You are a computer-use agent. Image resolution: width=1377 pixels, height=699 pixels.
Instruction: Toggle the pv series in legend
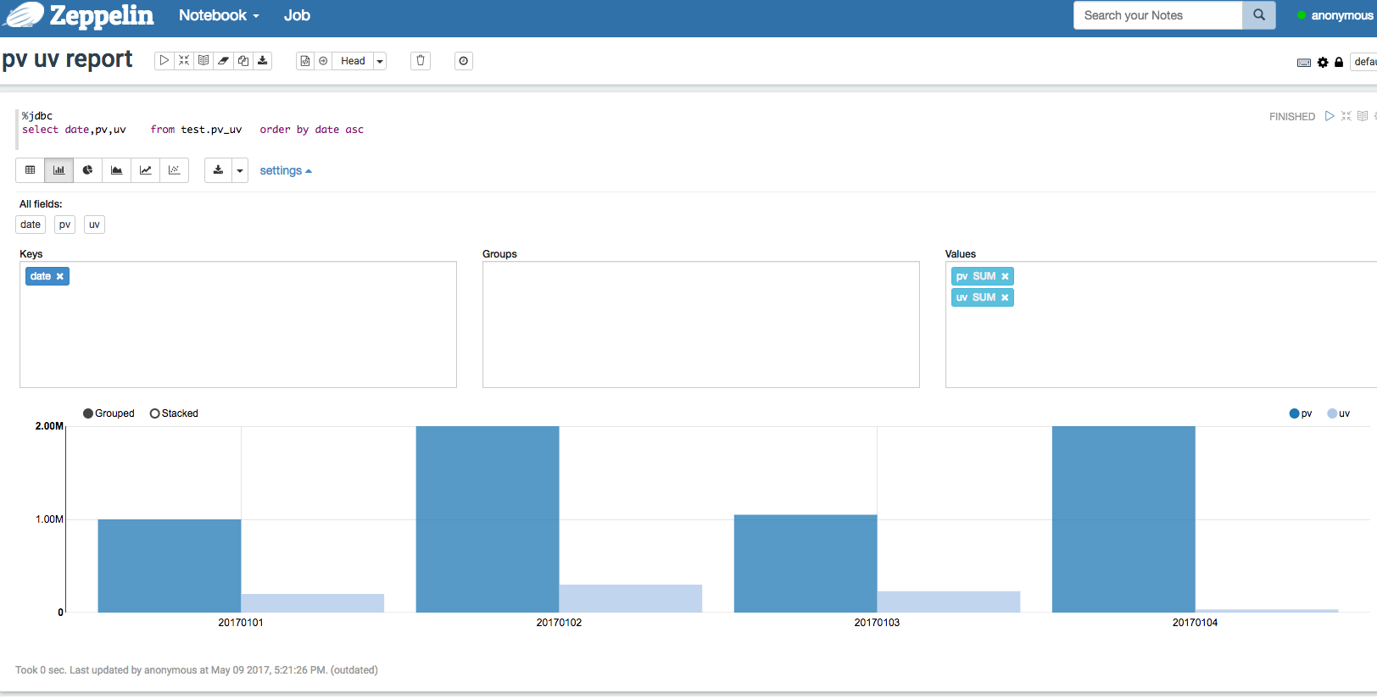pos(1301,413)
